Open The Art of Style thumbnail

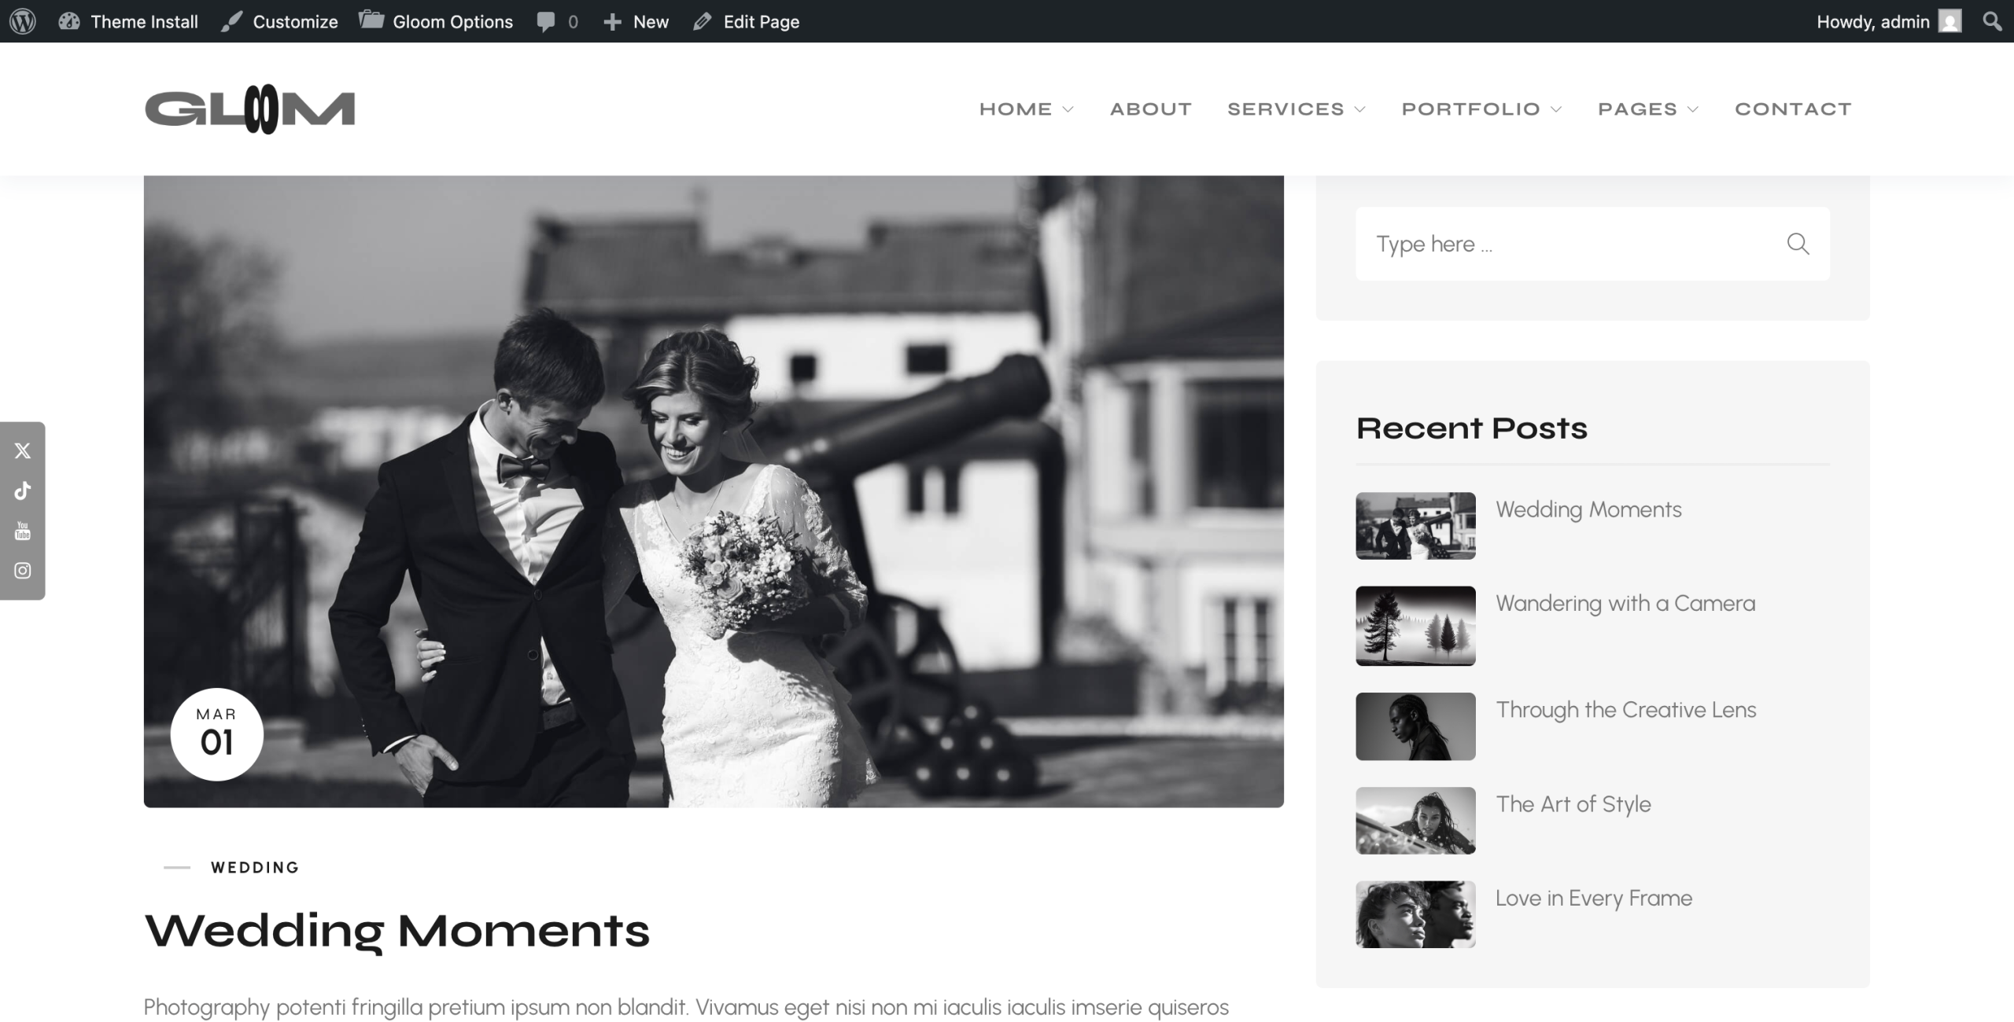[1415, 821]
